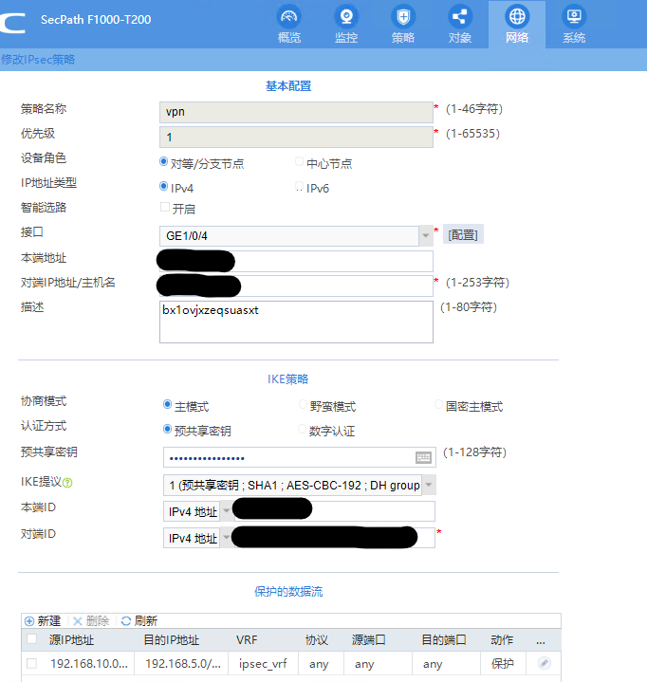Select 预共享密钥 authentication method
The height and width of the screenshot is (682, 647).
[x=167, y=430]
